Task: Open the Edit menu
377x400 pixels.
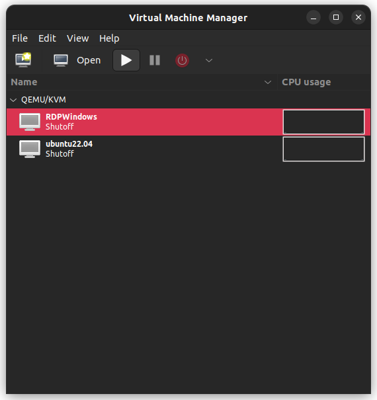Action: (x=47, y=38)
